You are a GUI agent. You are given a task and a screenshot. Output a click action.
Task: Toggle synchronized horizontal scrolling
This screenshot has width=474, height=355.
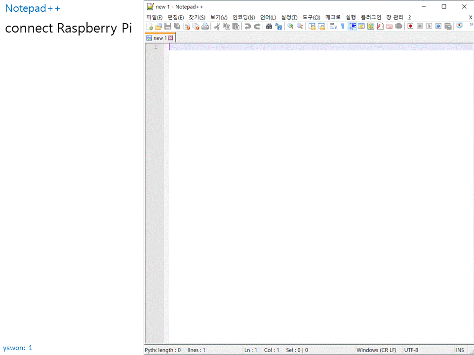(x=321, y=26)
